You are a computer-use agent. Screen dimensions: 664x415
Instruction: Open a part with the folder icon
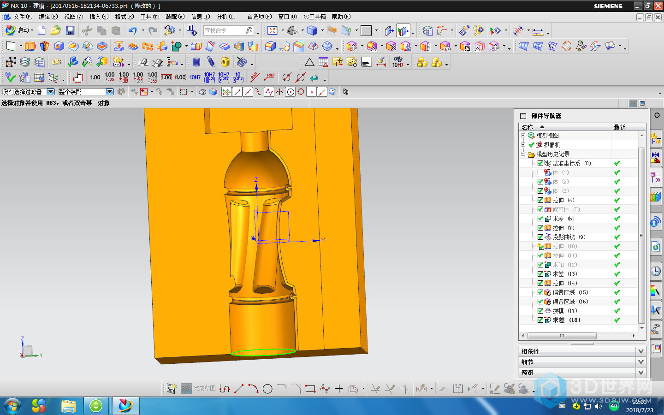pos(56,30)
